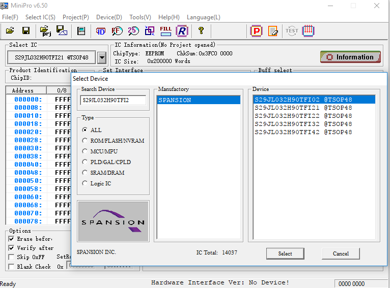This screenshot has width=390, height=288.
Task: Click the buffer copy toolbar icon
Action: 150,31
